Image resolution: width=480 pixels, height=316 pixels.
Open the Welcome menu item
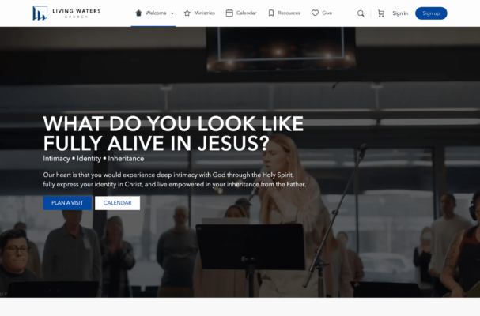coord(156,13)
